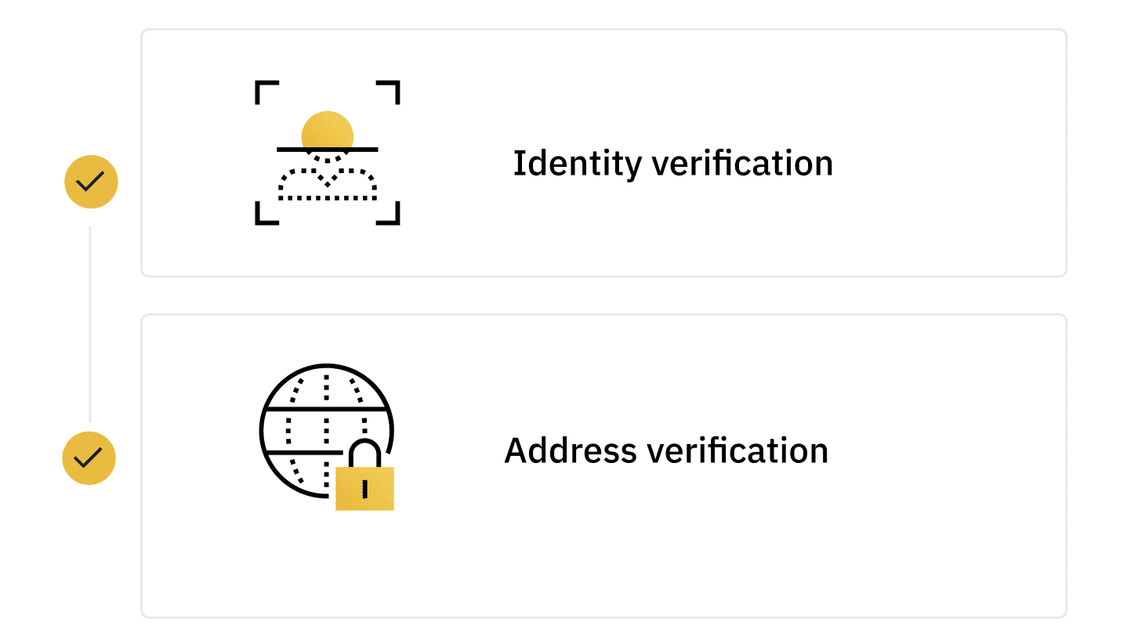Toggle the Identity verification step checkmark

coord(91,182)
